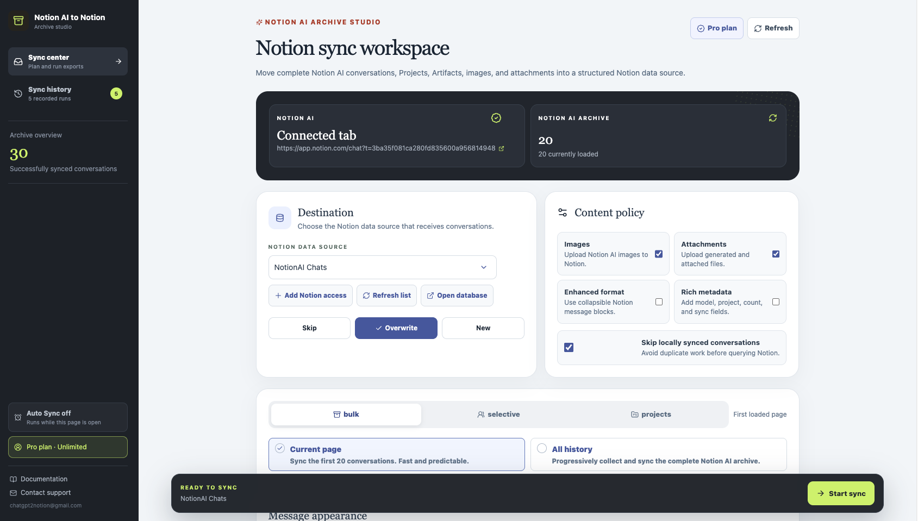
Task: Click the Contact support envelope icon
Action: pyautogui.click(x=14, y=493)
